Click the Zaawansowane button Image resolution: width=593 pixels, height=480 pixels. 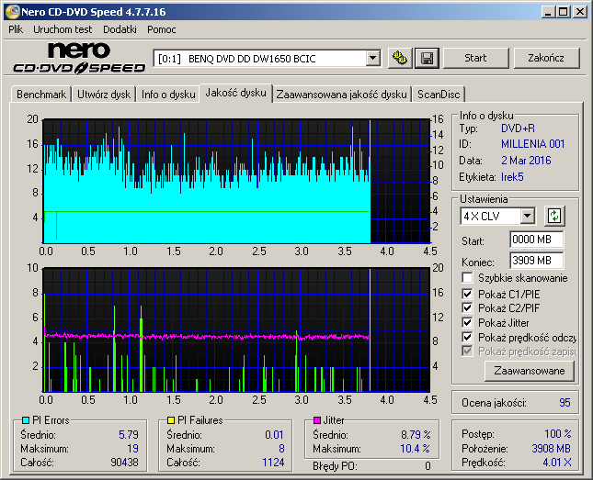[529, 371]
